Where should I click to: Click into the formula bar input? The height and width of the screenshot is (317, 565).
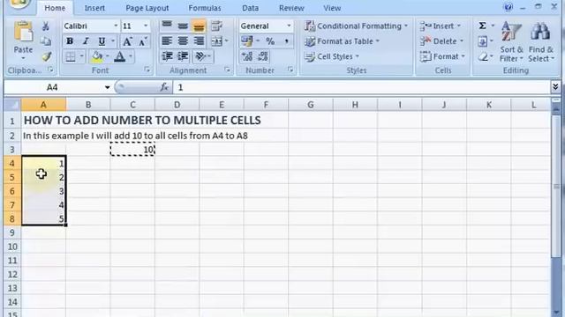coord(361,87)
